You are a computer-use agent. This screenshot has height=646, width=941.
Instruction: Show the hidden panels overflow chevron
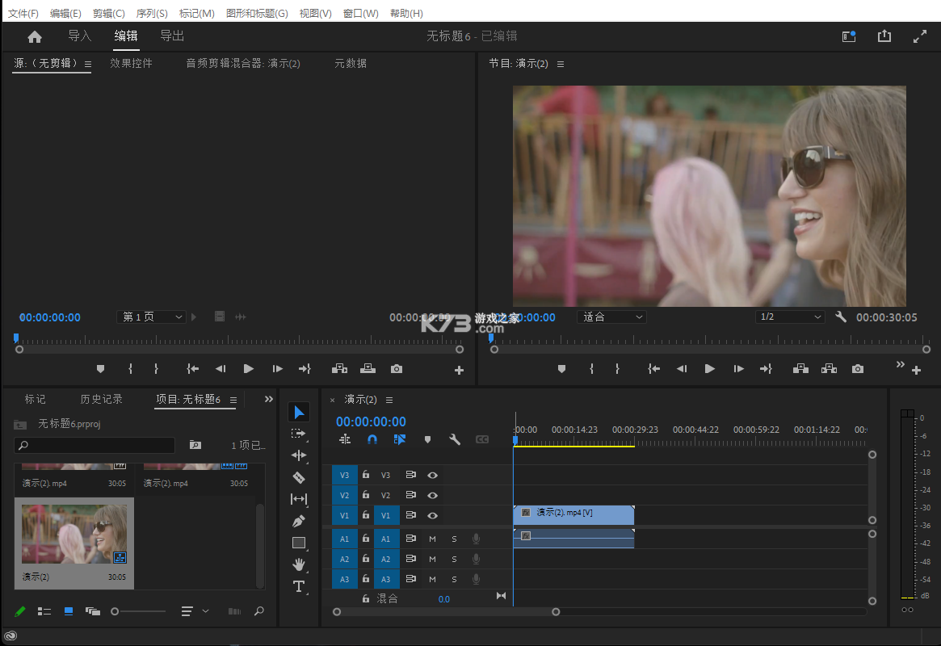(269, 399)
